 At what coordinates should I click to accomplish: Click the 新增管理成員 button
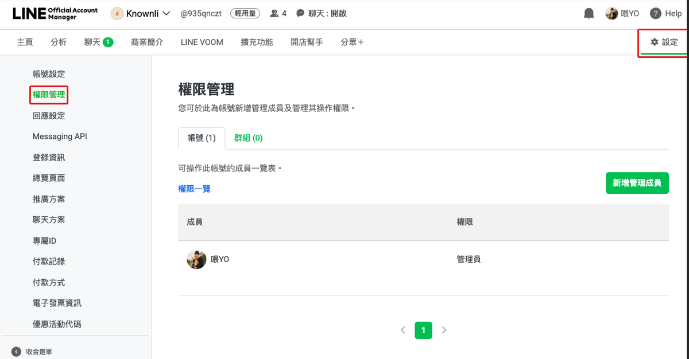tap(637, 183)
